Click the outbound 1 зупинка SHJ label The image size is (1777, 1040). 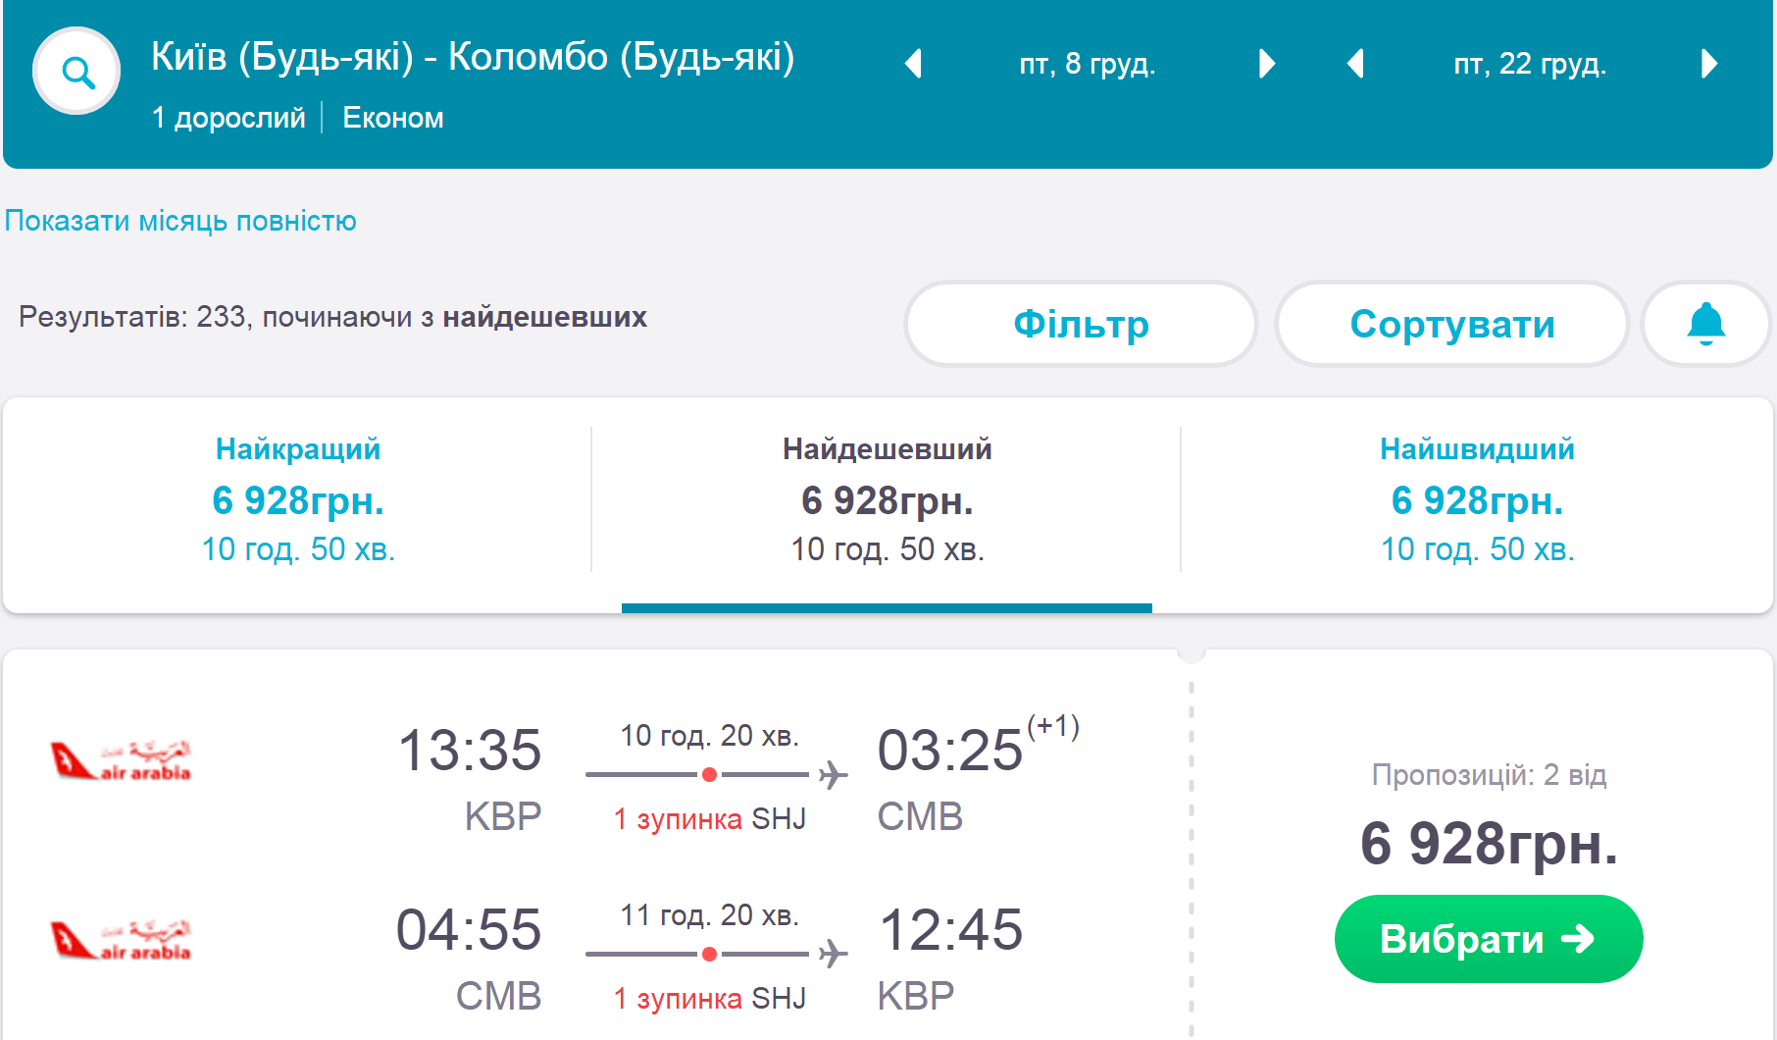point(709,819)
